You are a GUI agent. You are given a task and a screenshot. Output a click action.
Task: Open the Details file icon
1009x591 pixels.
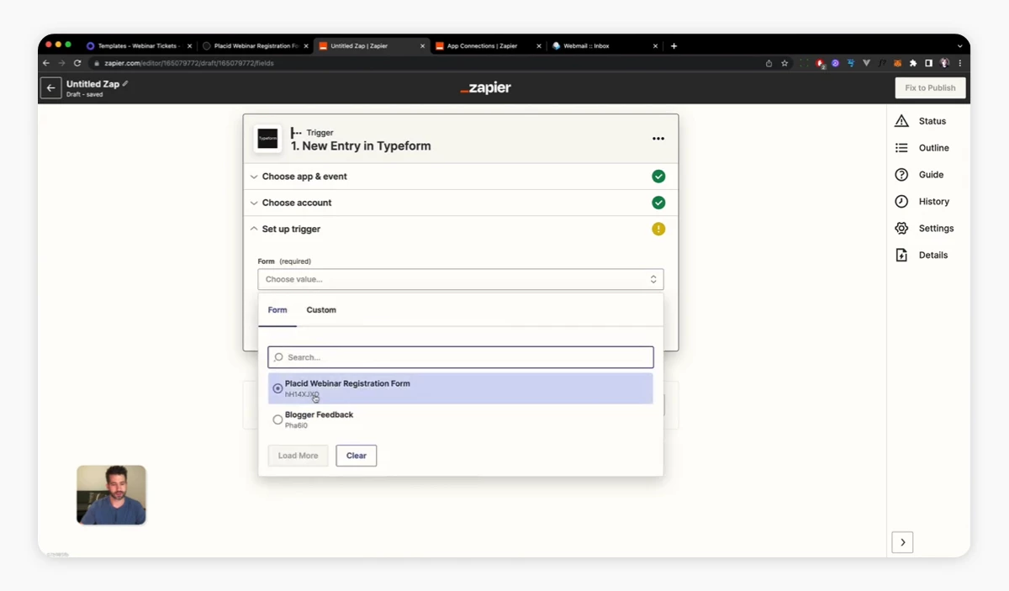(901, 255)
